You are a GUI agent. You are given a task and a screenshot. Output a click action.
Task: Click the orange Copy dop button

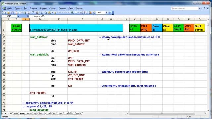pyautogui.click(x=189, y=28)
